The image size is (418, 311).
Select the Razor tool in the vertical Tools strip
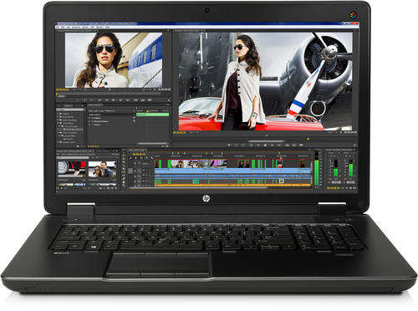coord(124,170)
